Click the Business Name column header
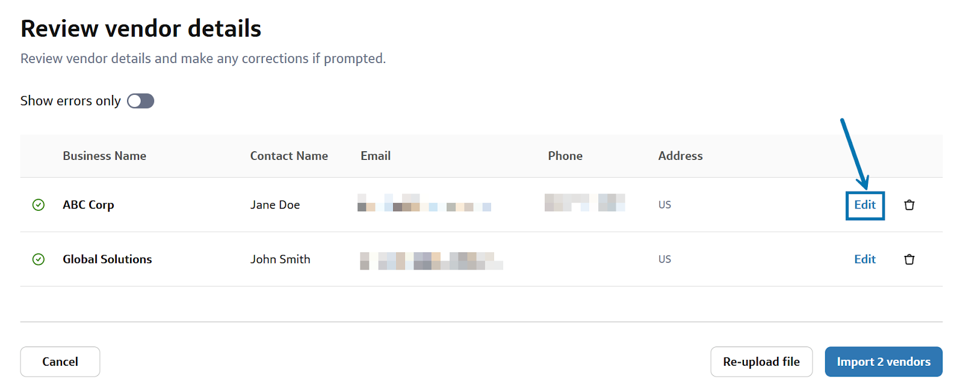The width and height of the screenshot is (963, 391). click(104, 156)
